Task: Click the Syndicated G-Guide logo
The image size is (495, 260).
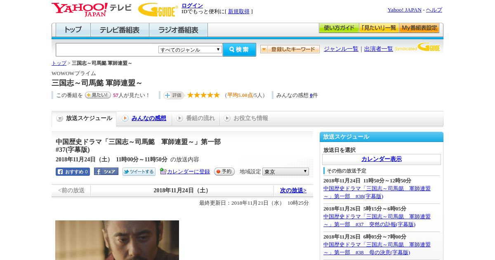Action: click(417, 47)
